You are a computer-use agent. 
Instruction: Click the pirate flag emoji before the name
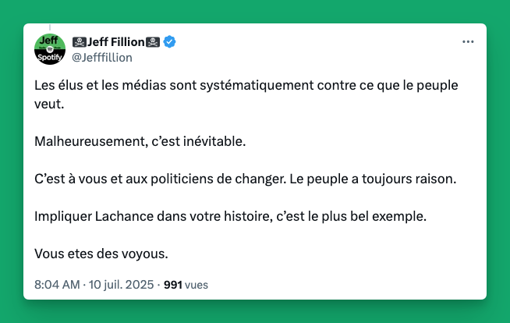coord(80,42)
